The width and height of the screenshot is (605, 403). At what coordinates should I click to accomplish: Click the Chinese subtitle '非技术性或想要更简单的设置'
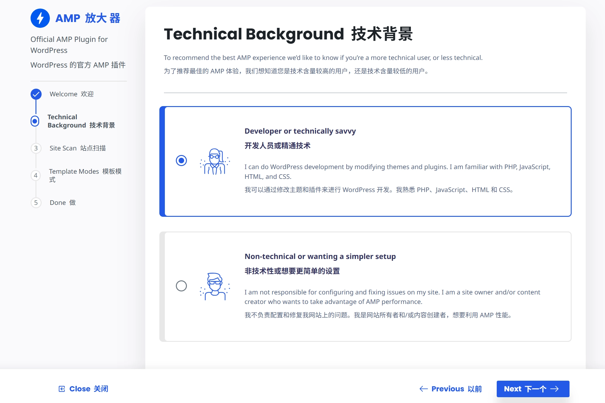coord(292,271)
